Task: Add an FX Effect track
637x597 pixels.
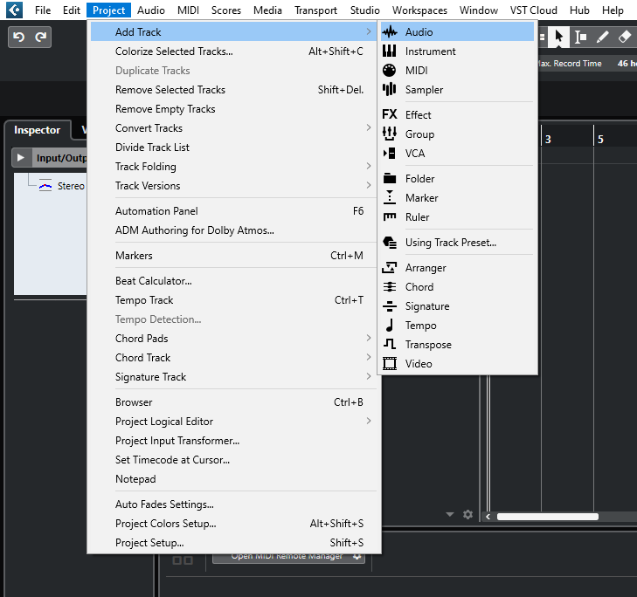Action: 458,115
